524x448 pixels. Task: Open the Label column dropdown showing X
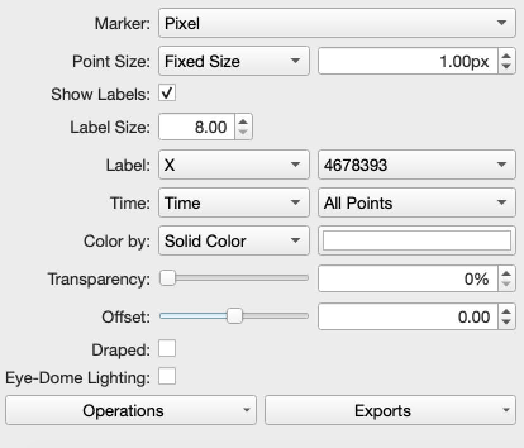tap(234, 165)
